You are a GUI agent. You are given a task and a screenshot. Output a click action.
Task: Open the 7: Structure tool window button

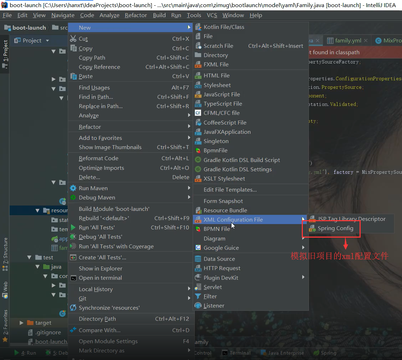click(x=5, y=254)
